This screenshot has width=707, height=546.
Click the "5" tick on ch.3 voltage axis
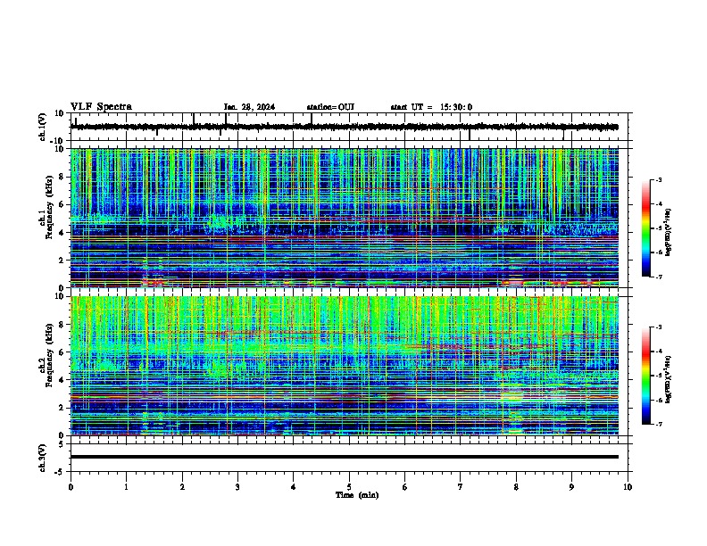62,444
